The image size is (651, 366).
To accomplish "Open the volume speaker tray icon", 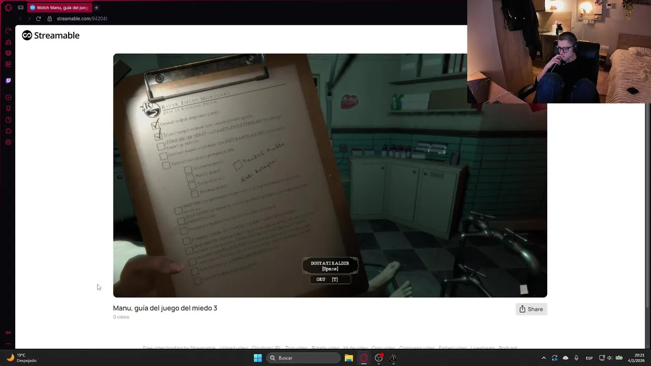I will tap(610, 358).
